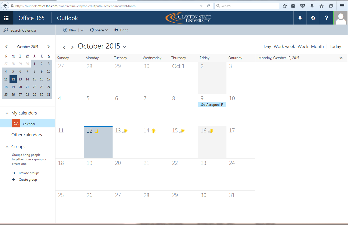
Task: Collapse My calendars section
Action: 7,113
